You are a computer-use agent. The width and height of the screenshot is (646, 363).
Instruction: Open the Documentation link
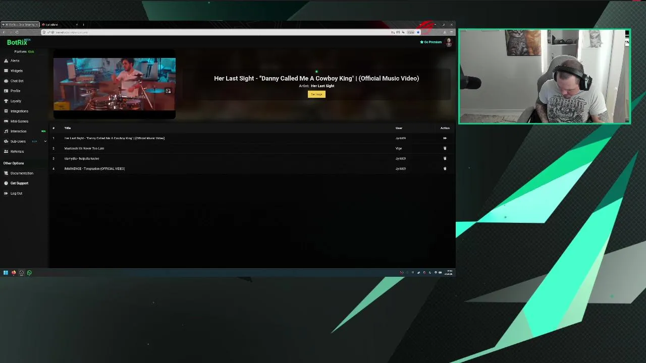(x=22, y=173)
